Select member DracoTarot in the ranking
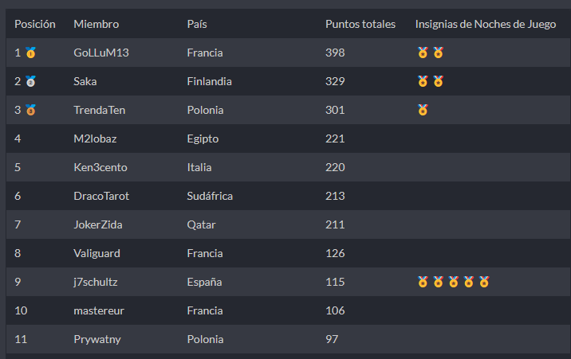The image size is (571, 359). [100, 196]
